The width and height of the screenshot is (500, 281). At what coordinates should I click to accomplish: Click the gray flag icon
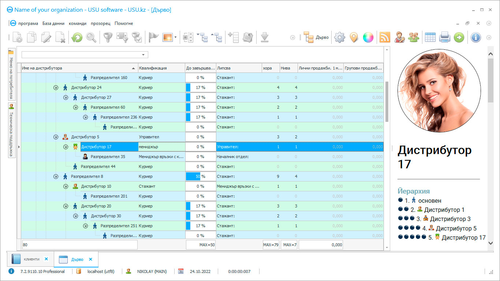click(x=153, y=37)
